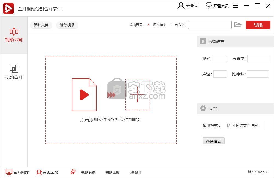Open 在线客服 online support link
Image resolution: width=274 pixels, height=178 pixels.
tap(51, 172)
